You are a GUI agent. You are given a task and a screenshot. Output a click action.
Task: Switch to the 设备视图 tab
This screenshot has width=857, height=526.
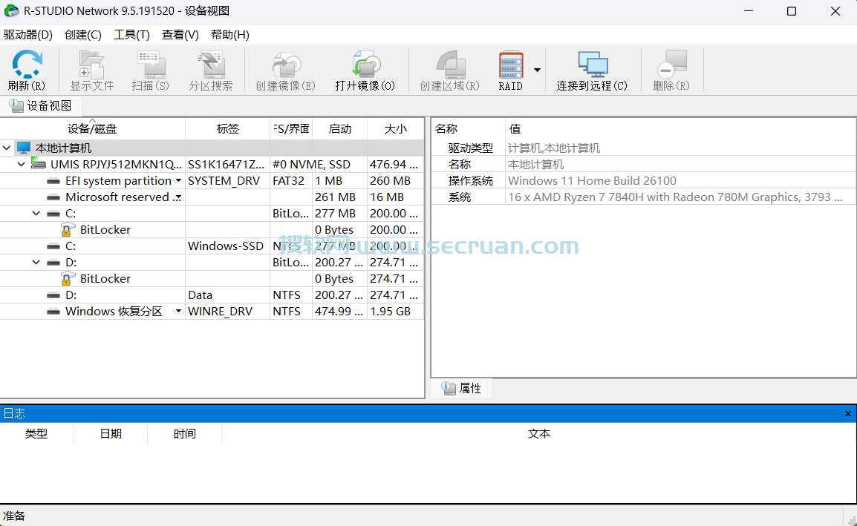[41, 105]
